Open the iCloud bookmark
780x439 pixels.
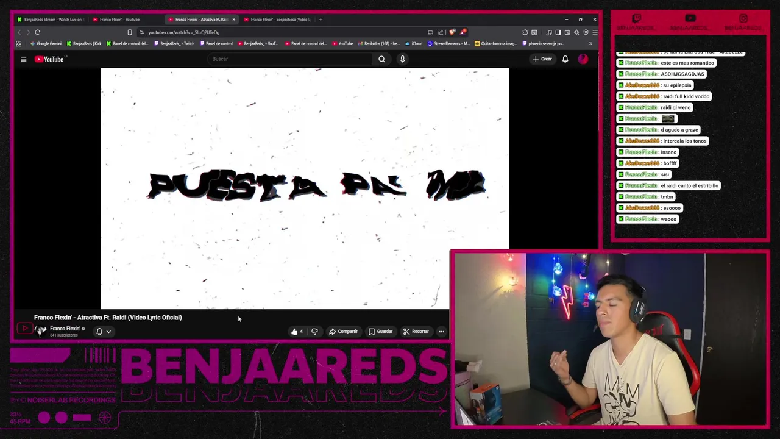[414, 44]
